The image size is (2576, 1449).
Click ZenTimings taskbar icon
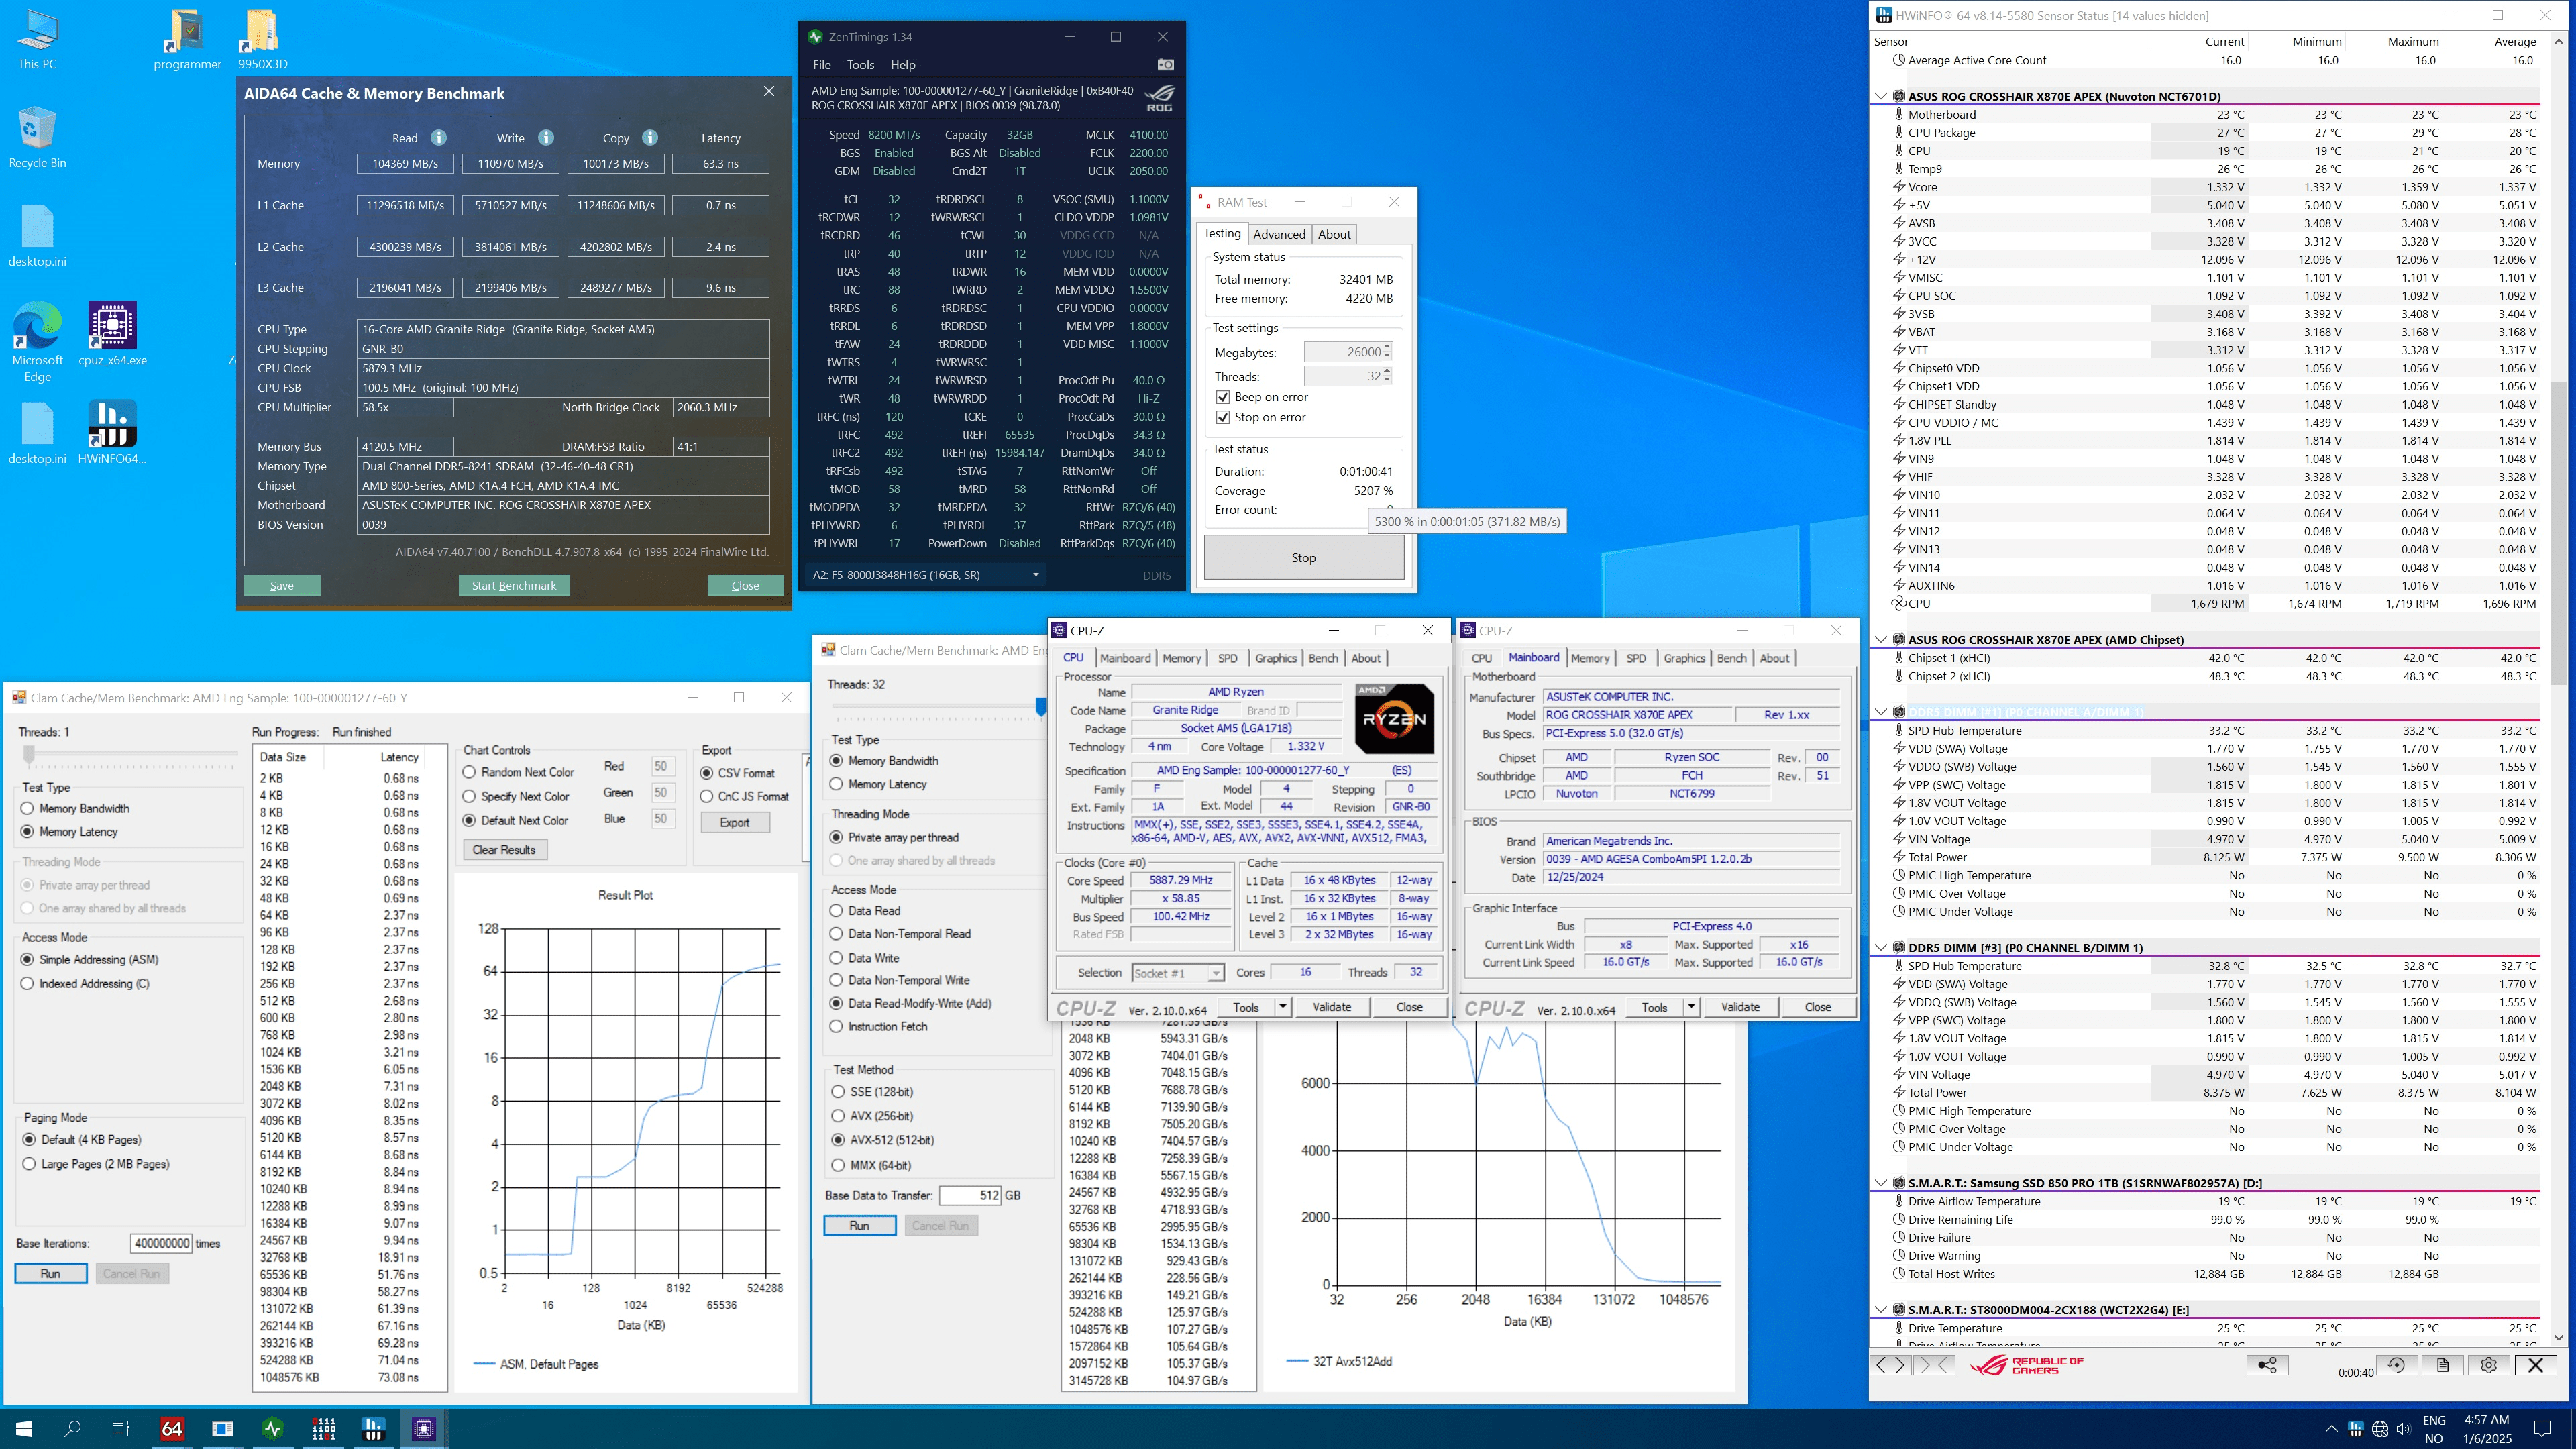click(272, 1429)
